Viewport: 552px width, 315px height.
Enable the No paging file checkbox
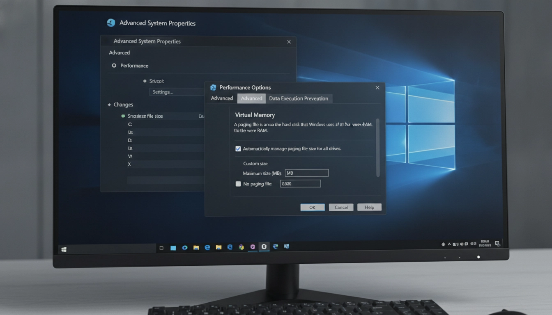click(x=238, y=184)
